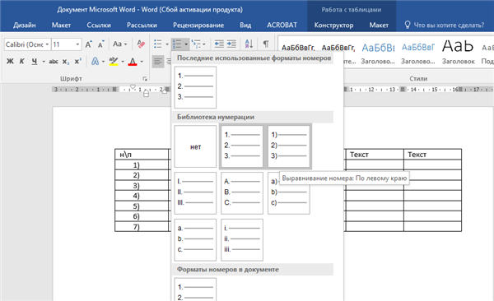Toggle italic formatting (К)
This screenshot has width=494, height=301.
click(x=21, y=62)
